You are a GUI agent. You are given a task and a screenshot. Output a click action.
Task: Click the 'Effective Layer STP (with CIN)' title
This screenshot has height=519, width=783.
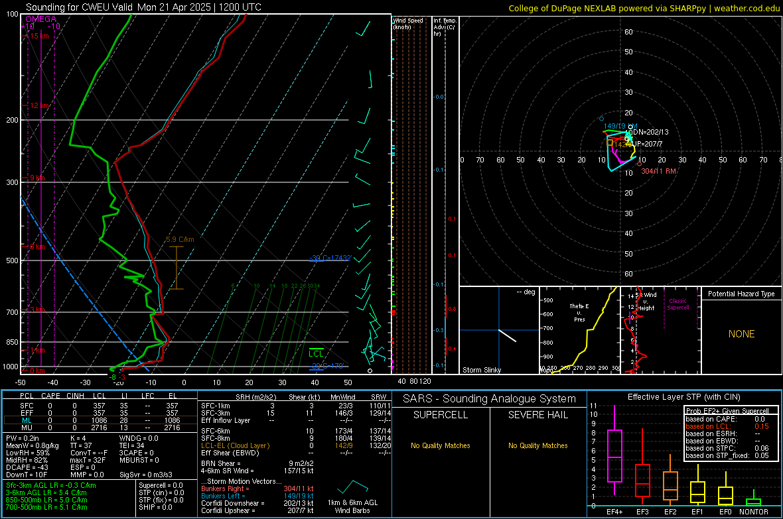[683, 397]
